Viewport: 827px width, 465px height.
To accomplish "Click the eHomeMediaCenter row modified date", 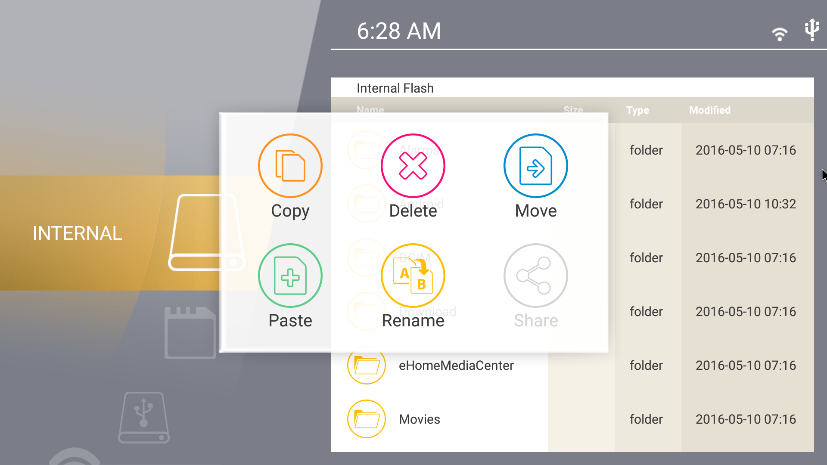I will (746, 366).
